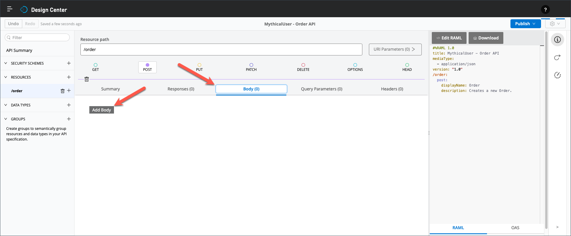Switch to Query Parameters (0) tab
The width and height of the screenshot is (571, 236).
(x=322, y=89)
